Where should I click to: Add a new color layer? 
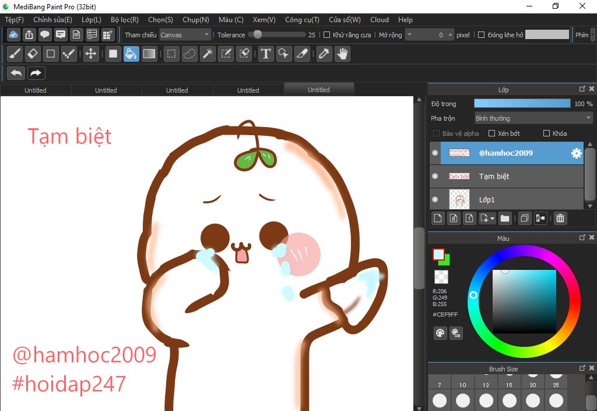438,218
